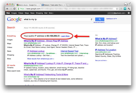Viewport: 136px width, 93px height.
Task: Open Mail in the top black bar
Action: (46, 13)
